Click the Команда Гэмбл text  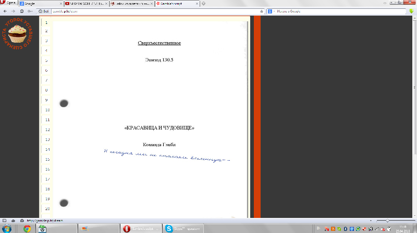159,145
